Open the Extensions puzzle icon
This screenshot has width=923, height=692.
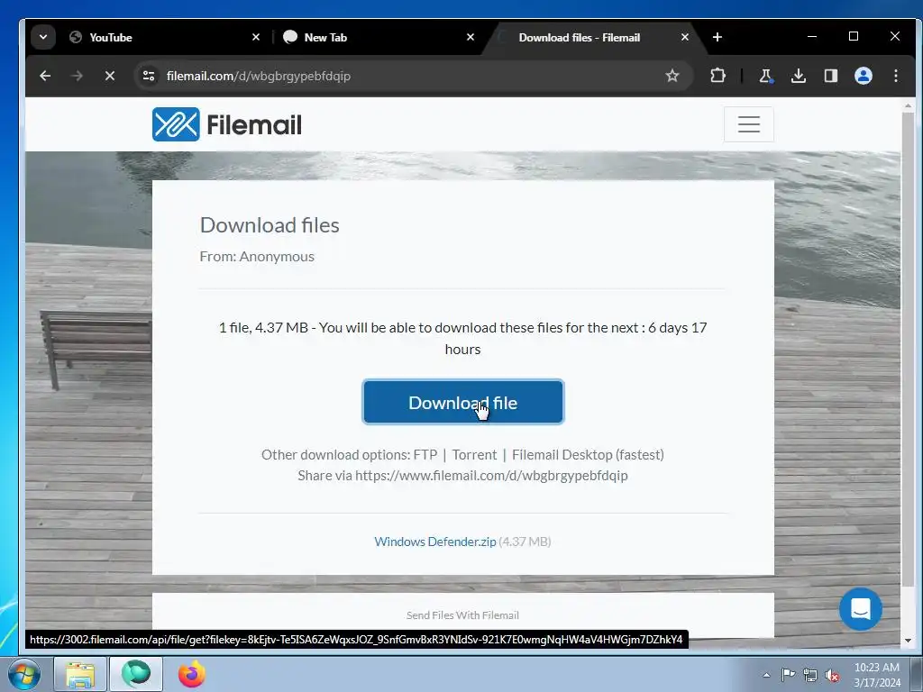click(717, 76)
